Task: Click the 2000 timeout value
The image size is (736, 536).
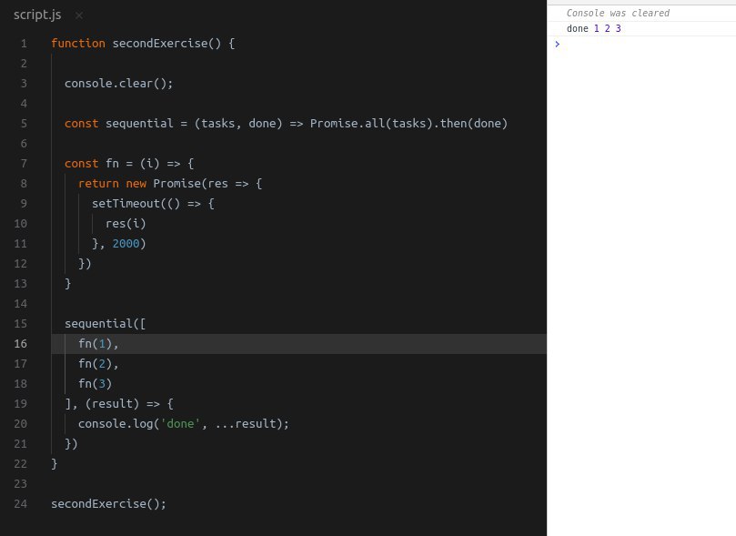Action: [x=126, y=244]
